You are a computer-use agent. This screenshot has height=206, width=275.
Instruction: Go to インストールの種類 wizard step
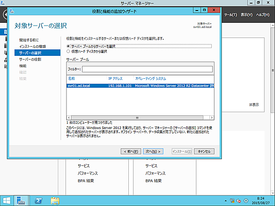pos(32,47)
